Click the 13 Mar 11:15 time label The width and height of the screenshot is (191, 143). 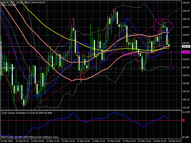point(53,141)
